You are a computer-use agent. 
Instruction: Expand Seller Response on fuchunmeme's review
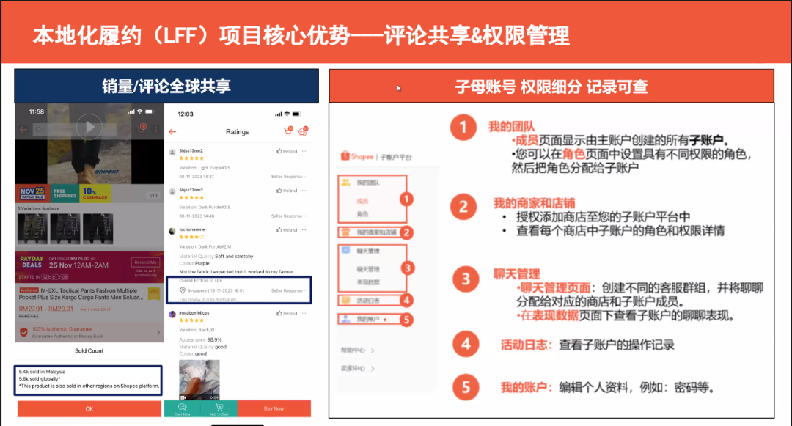(287, 290)
